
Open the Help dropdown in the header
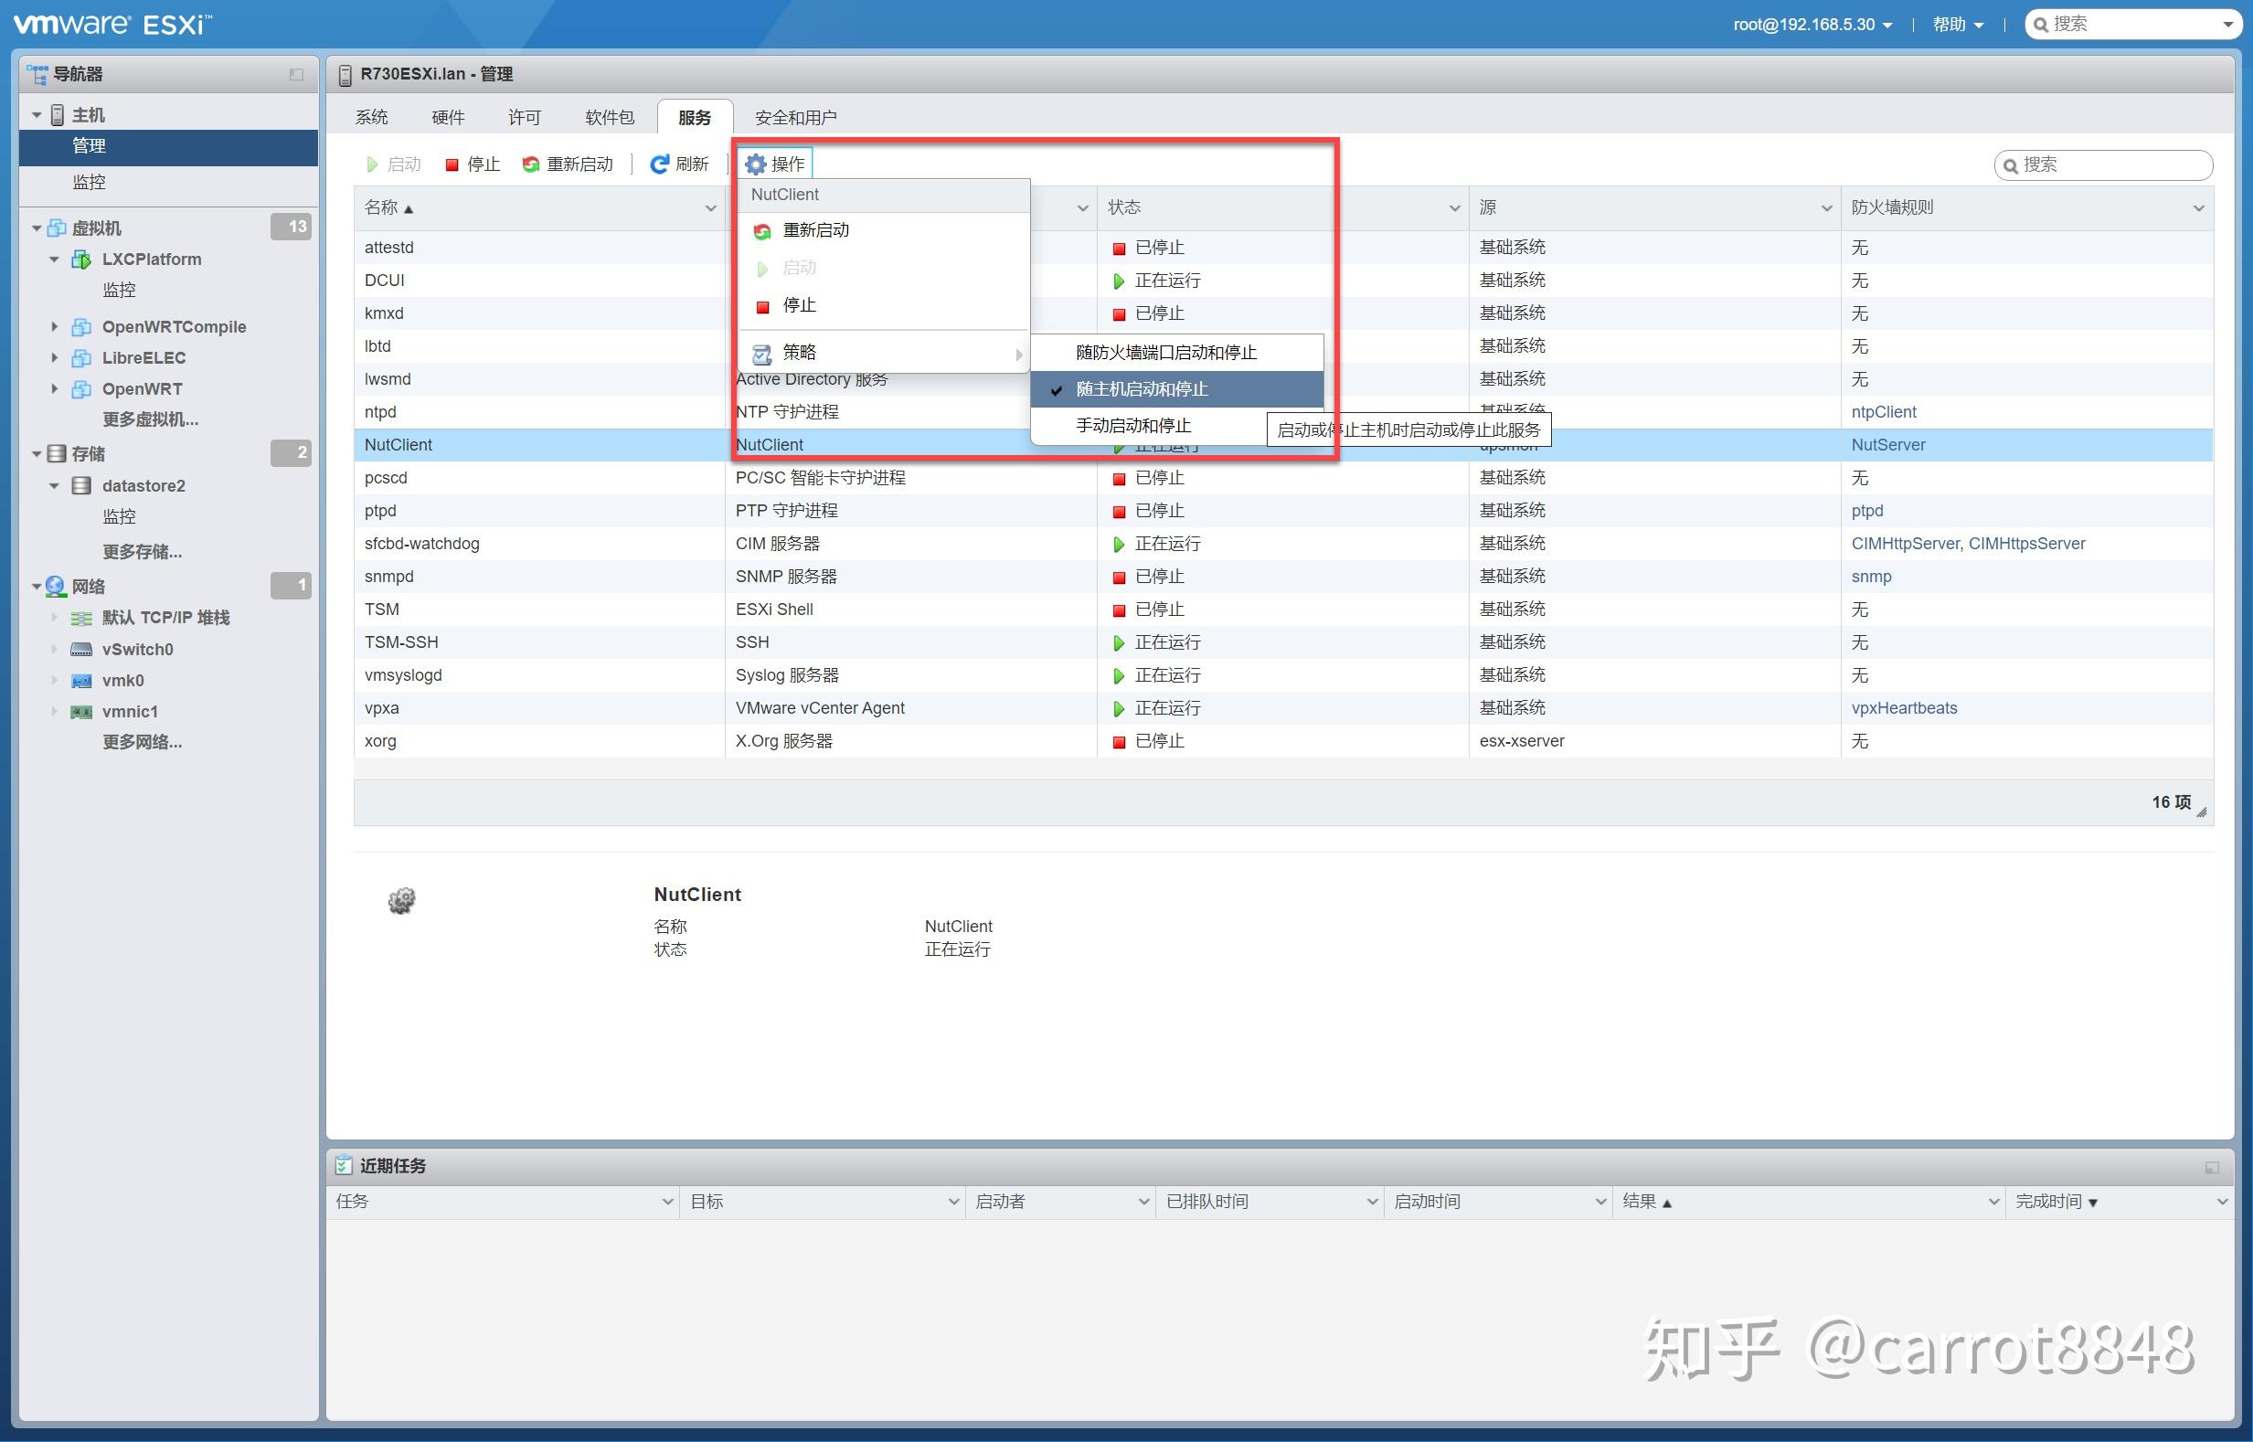(x=1958, y=25)
